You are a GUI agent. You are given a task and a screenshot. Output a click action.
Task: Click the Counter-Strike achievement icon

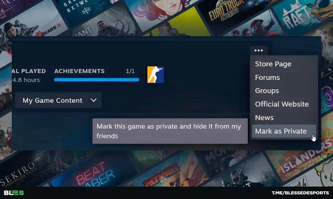pos(156,75)
